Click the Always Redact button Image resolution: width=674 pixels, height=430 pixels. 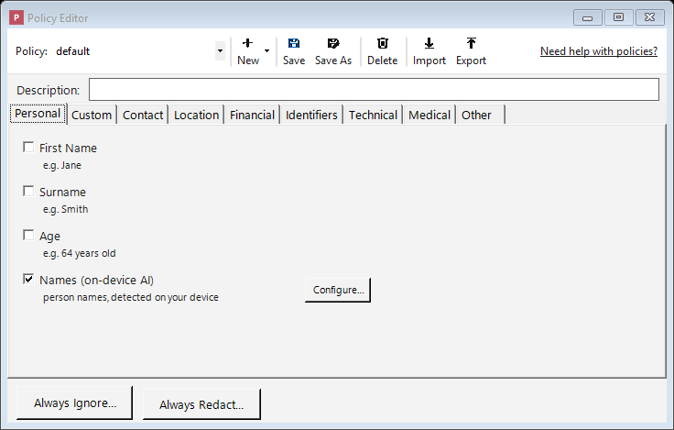click(201, 404)
